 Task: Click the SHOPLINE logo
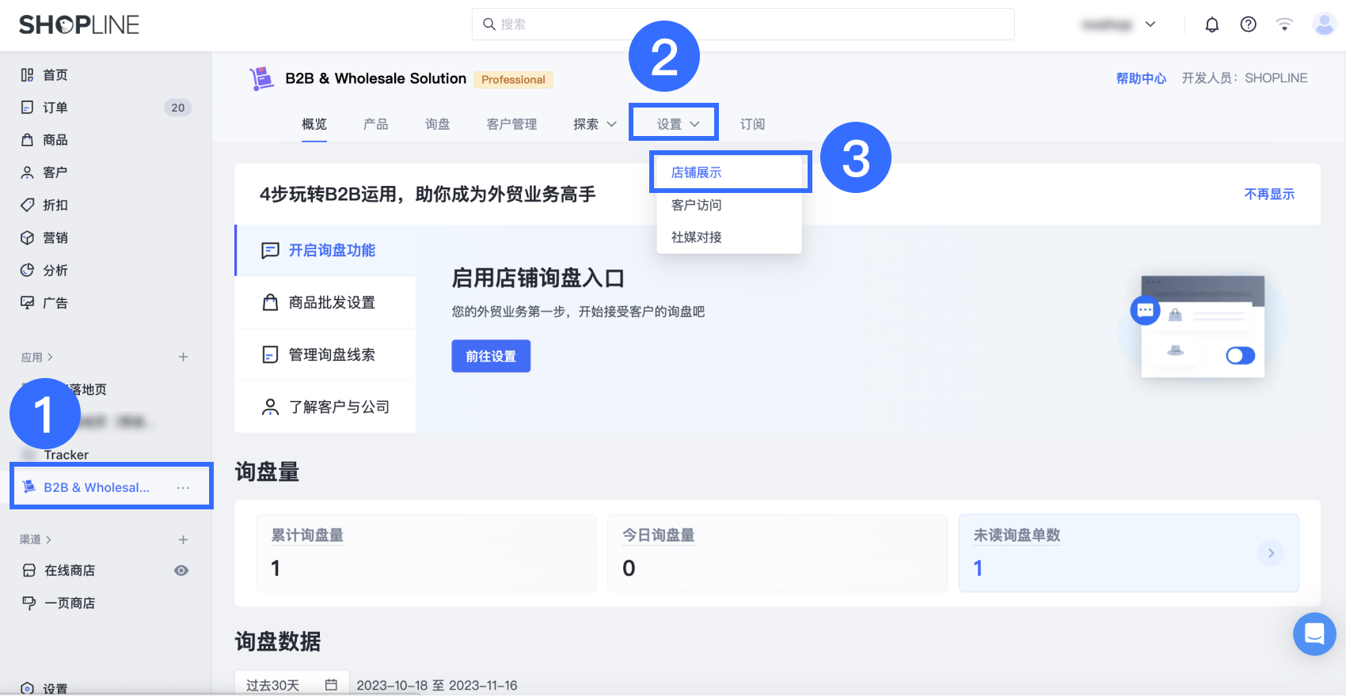coord(79,25)
